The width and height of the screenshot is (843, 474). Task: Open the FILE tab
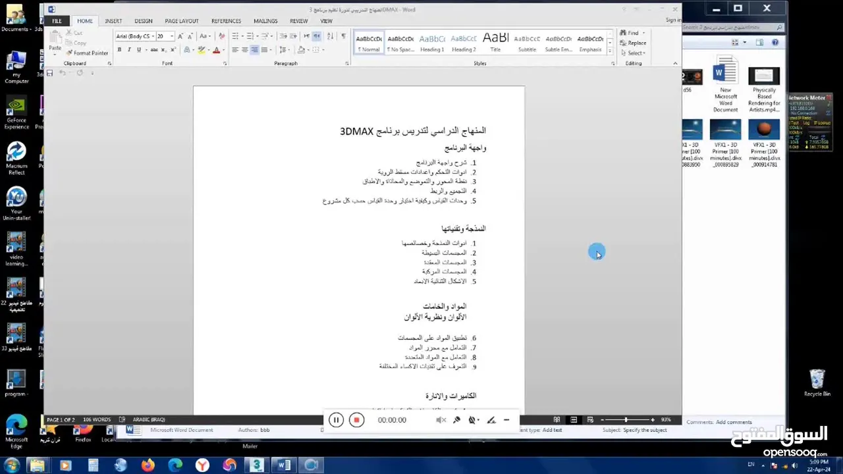click(57, 21)
